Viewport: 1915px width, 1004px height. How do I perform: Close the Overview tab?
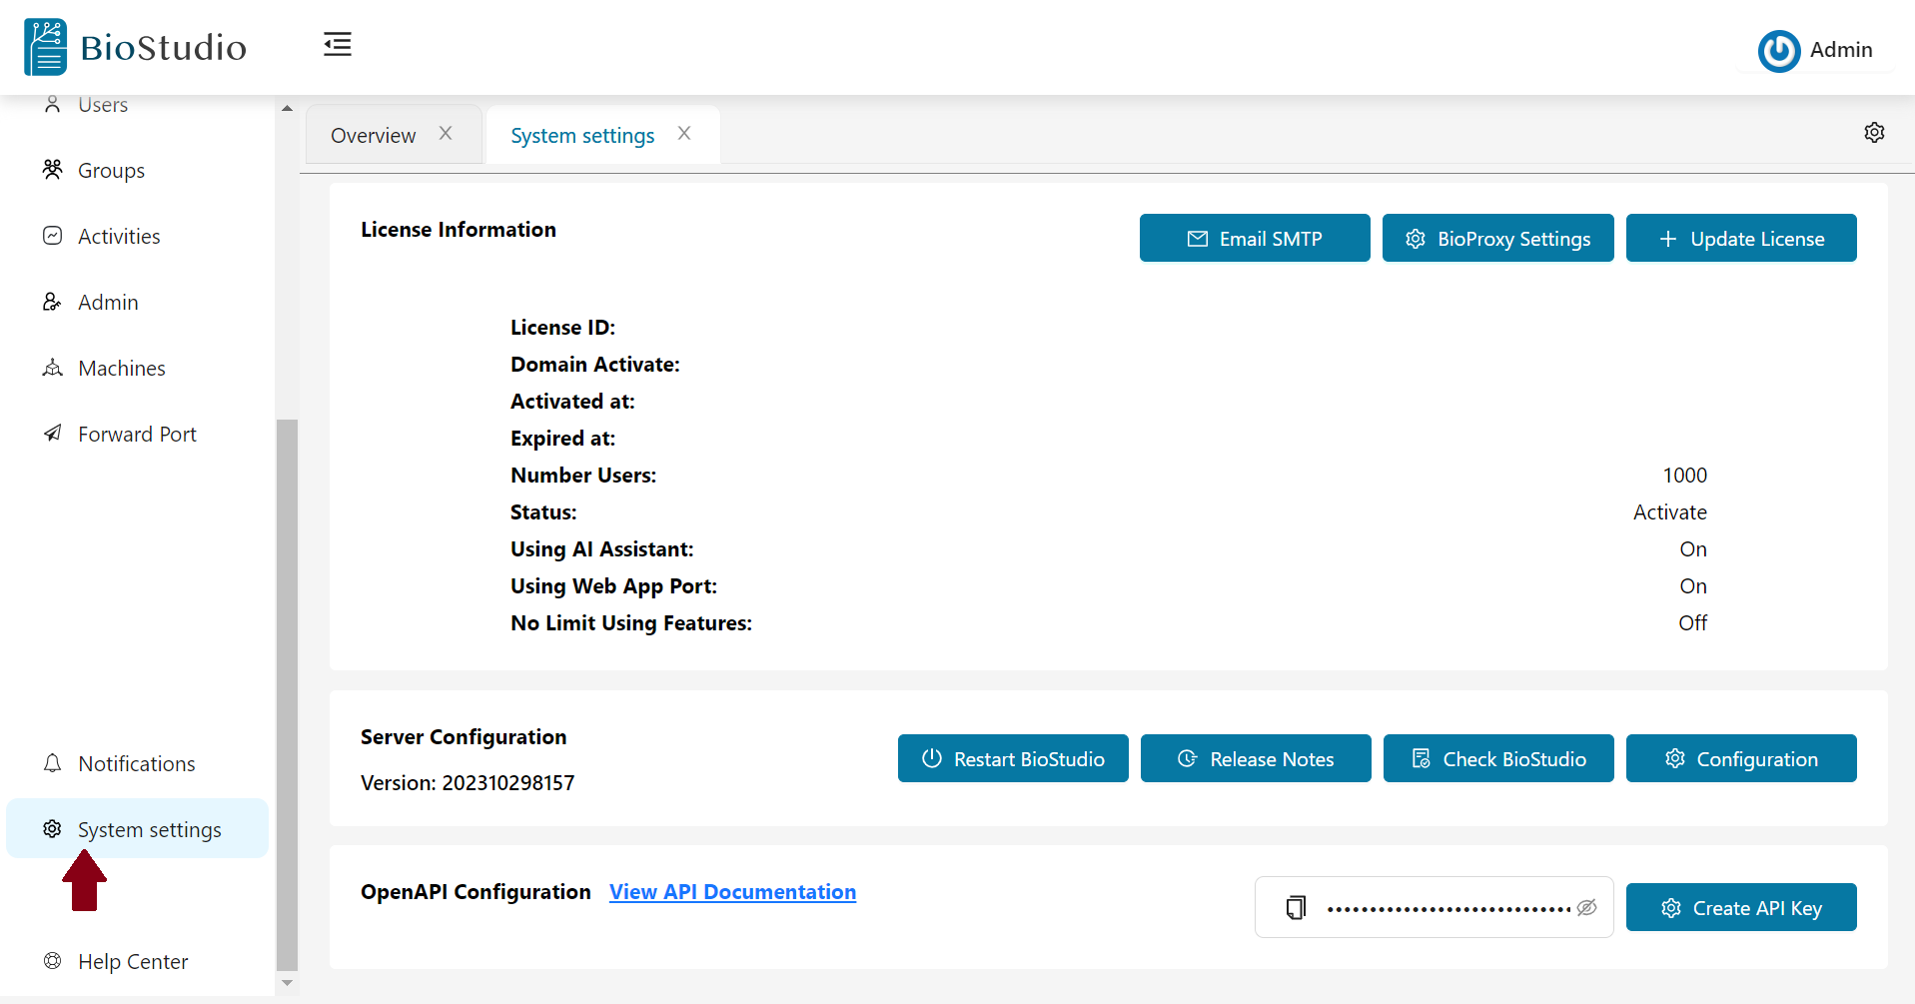[446, 133]
